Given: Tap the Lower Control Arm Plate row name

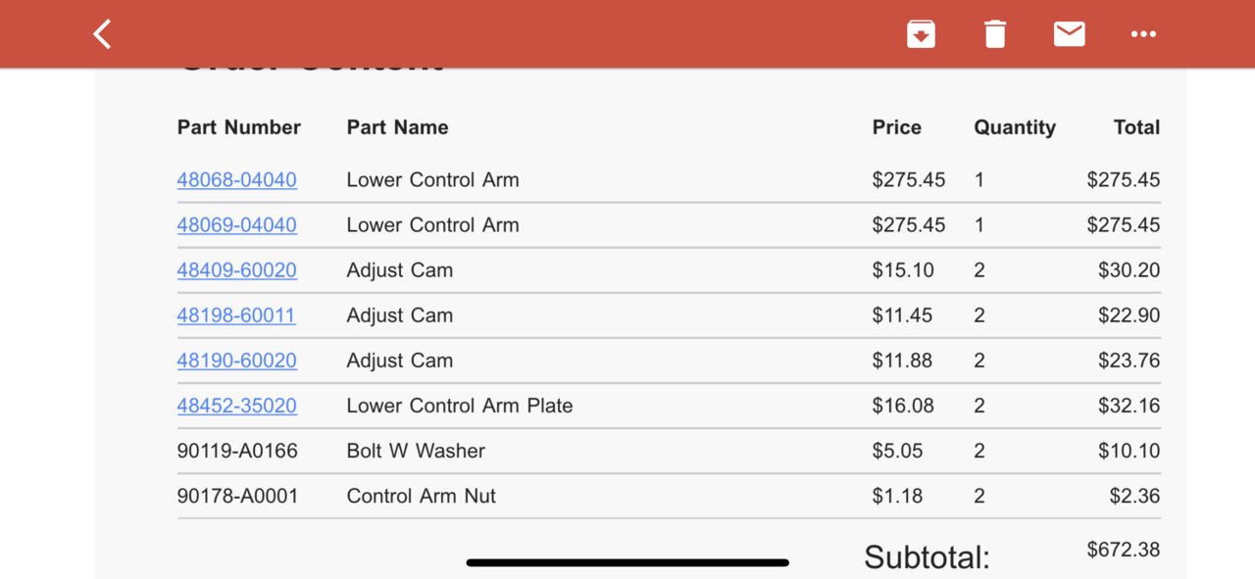Looking at the screenshot, I should pyautogui.click(x=459, y=406).
